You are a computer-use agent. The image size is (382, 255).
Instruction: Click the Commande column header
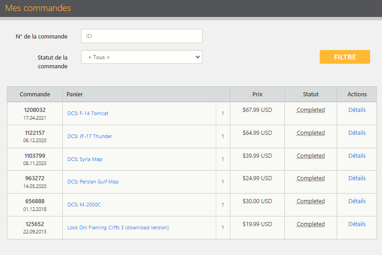(35, 94)
